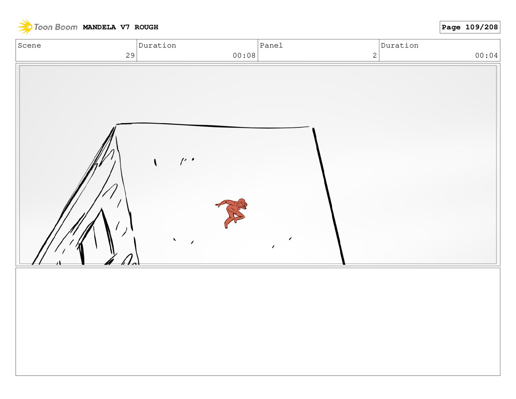Click the Page 109/208 box
516x399 pixels.
point(470,27)
